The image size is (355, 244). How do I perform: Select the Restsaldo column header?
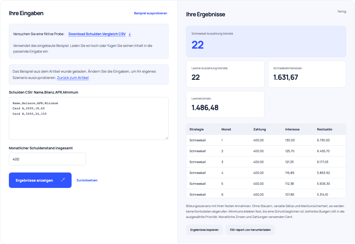[325, 129]
